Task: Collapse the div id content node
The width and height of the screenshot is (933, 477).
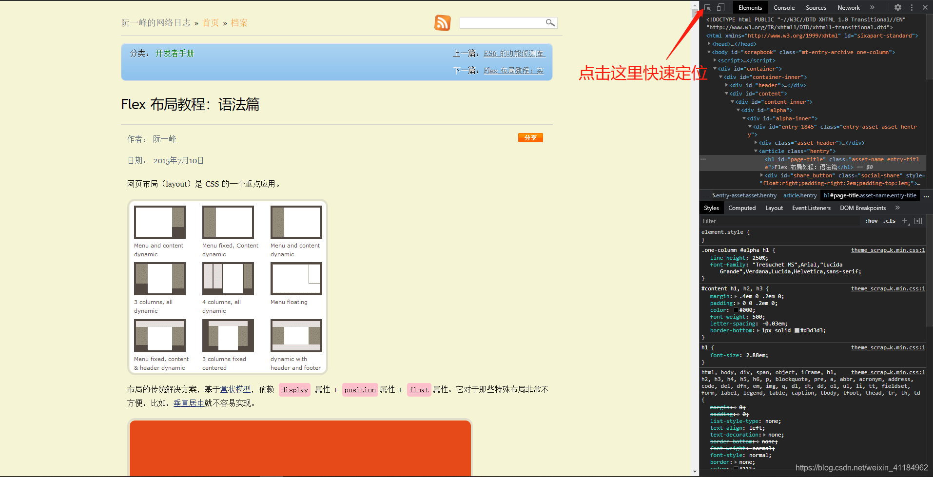Action: click(x=727, y=94)
